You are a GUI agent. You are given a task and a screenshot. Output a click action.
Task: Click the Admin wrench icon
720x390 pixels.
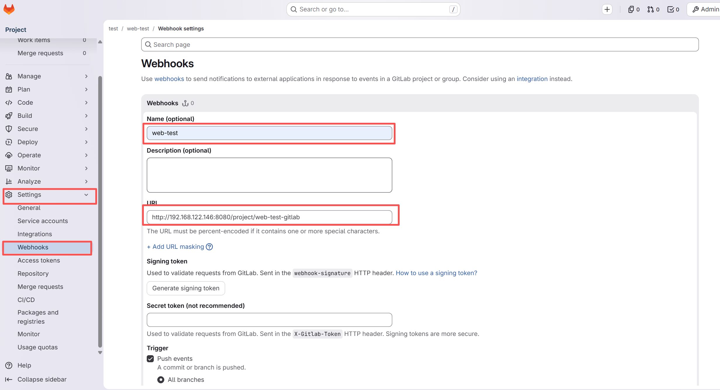[x=696, y=9]
